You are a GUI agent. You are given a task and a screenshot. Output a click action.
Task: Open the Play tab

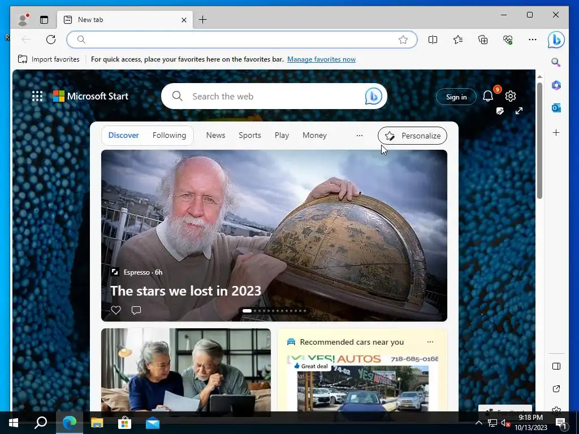pos(282,136)
